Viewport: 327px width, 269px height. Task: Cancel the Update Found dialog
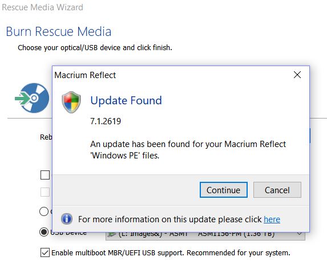277,190
